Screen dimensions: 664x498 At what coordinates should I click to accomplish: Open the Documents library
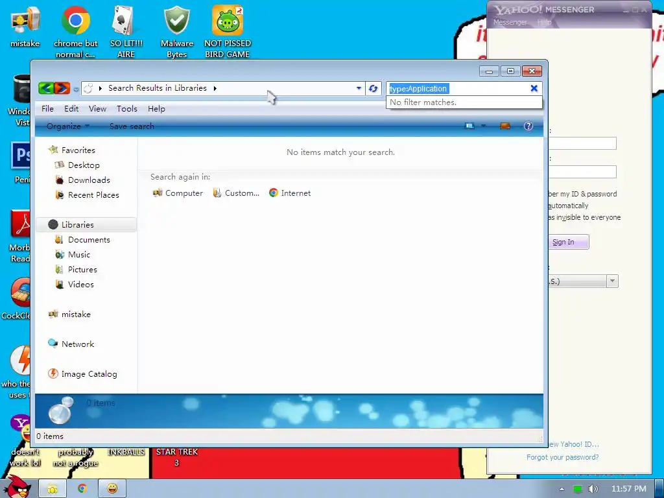tap(89, 240)
